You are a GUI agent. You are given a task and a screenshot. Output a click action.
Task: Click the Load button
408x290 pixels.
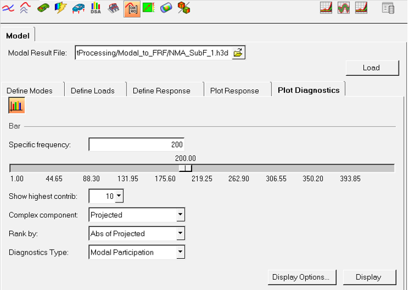tap(372, 68)
